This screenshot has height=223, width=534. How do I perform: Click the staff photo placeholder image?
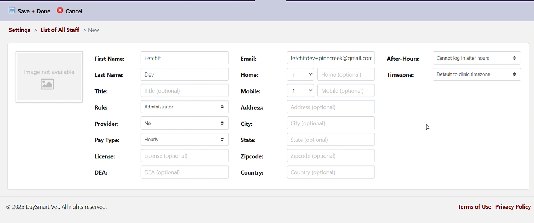point(49,77)
